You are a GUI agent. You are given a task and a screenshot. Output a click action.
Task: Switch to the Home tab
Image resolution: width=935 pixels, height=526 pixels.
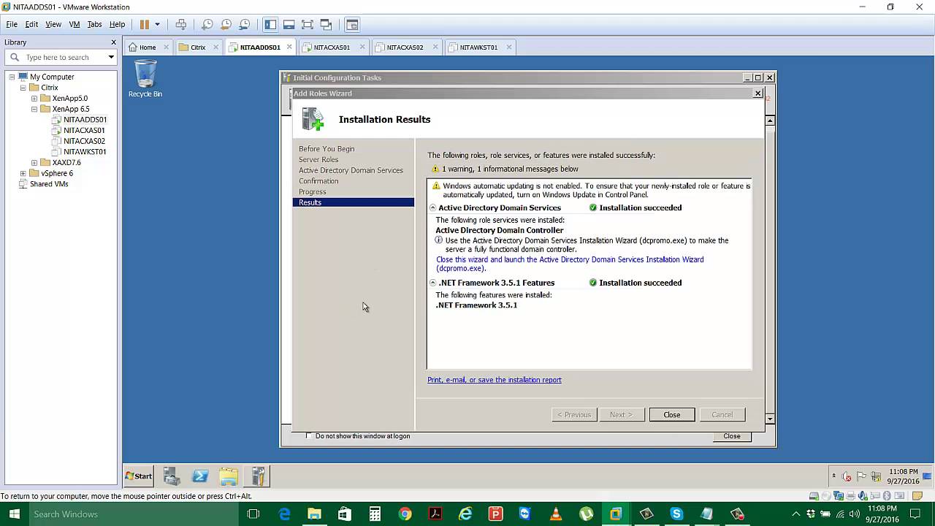click(x=148, y=47)
